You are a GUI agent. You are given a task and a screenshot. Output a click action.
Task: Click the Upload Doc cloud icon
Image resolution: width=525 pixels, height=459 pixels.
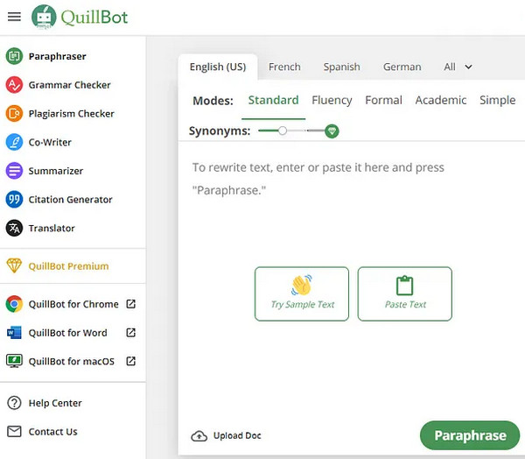coord(199,436)
